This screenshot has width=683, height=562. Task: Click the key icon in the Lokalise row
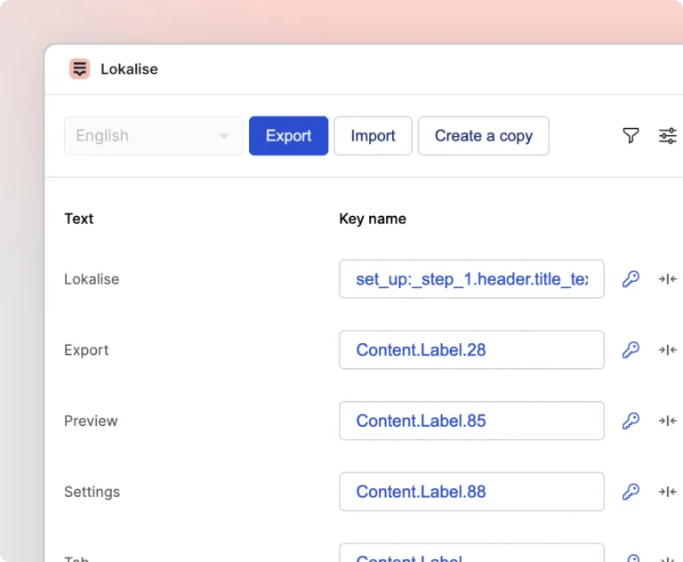pos(631,279)
